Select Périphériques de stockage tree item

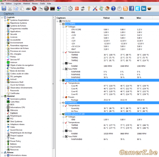click(x=21, y=133)
